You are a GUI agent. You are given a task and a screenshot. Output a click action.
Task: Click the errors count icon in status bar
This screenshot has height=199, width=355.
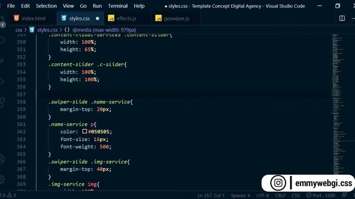(x=3, y=195)
